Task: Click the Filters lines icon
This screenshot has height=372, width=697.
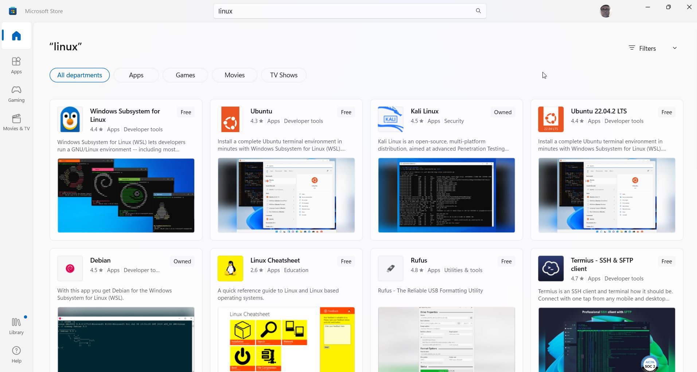Action: (632, 48)
